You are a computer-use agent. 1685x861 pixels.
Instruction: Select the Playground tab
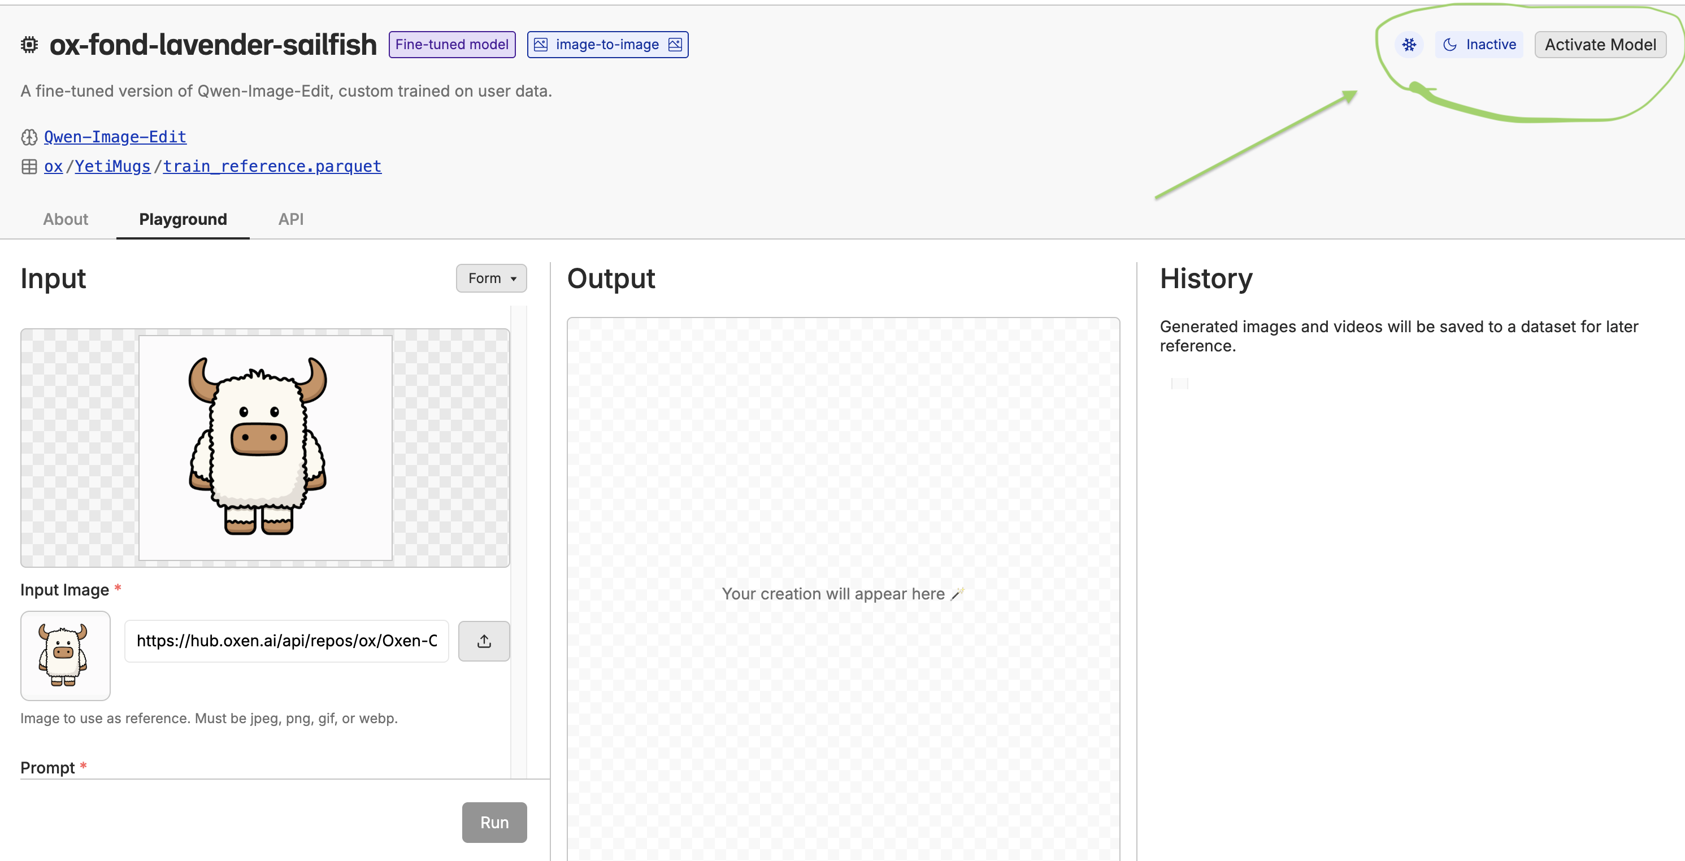[x=183, y=219]
